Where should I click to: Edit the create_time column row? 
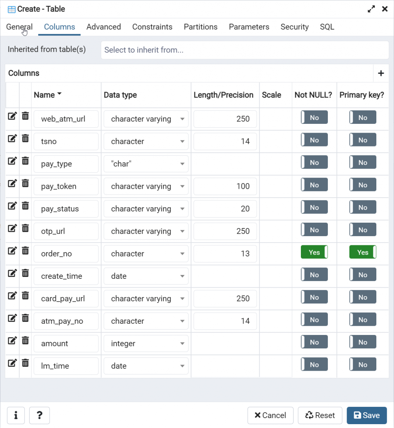(12, 273)
